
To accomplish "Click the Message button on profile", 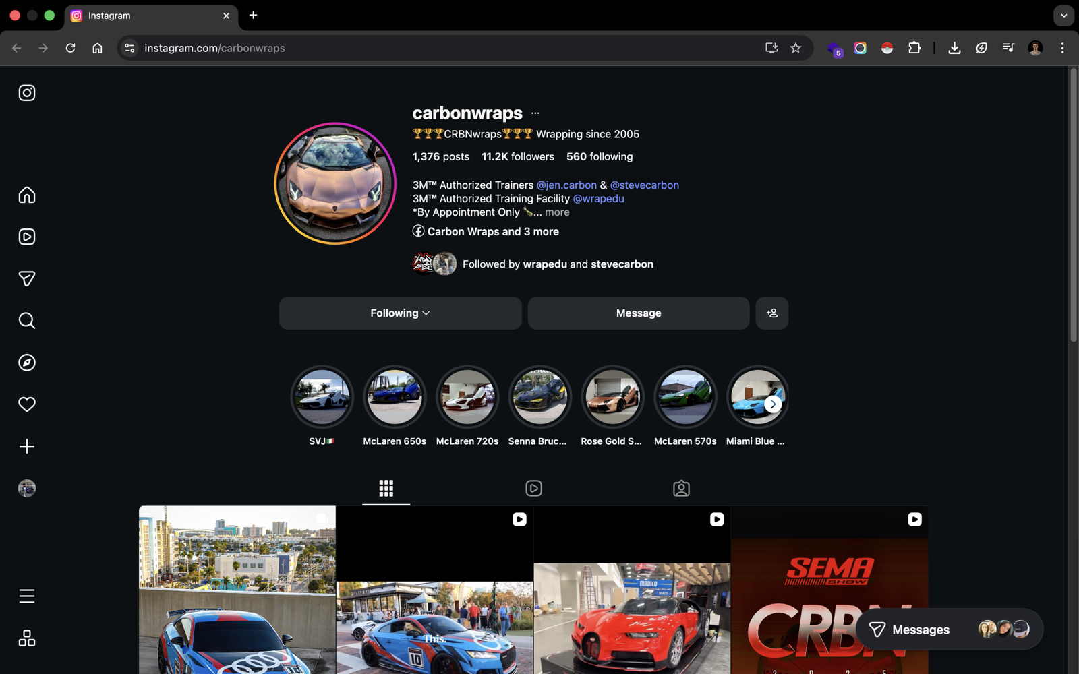I will pyautogui.click(x=639, y=313).
